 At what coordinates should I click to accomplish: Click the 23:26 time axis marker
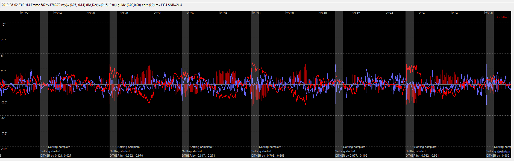91,13
